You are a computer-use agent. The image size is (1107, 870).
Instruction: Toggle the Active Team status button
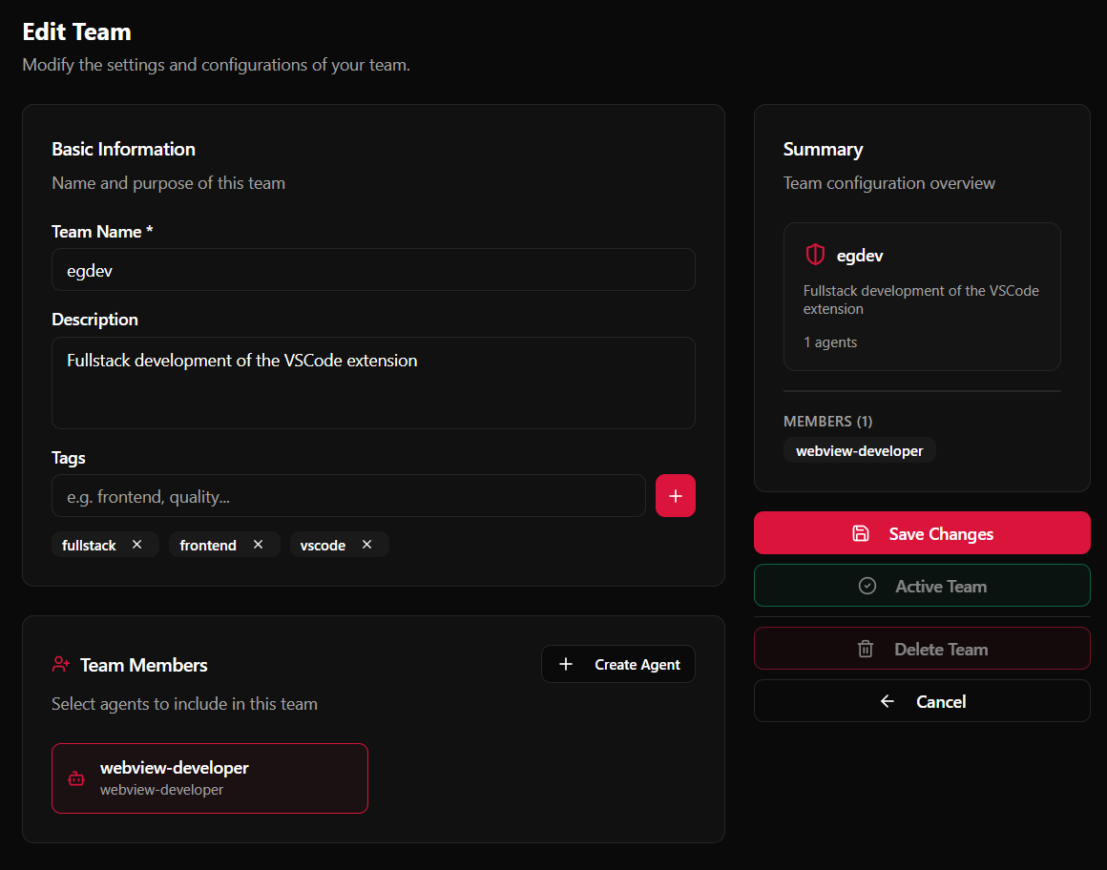[922, 586]
